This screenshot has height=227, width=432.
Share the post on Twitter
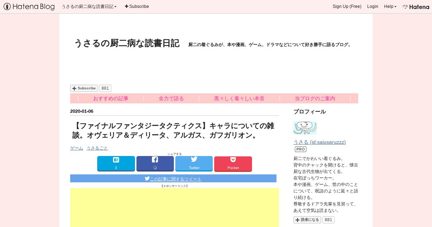tap(194, 164)
